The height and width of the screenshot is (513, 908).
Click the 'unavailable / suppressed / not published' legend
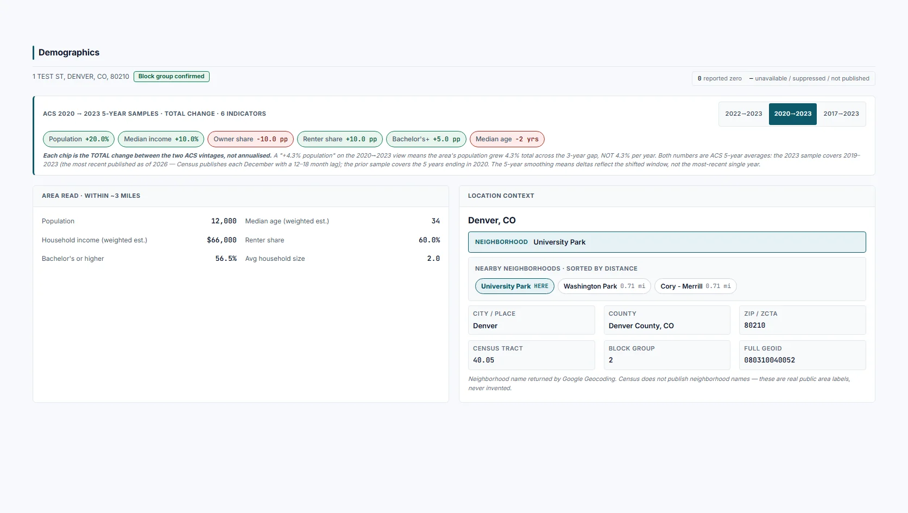pos(809,79)
